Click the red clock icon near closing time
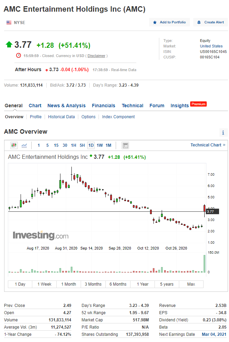The width and height of the screenshot is (229, 342). click(x=19, y=55)
